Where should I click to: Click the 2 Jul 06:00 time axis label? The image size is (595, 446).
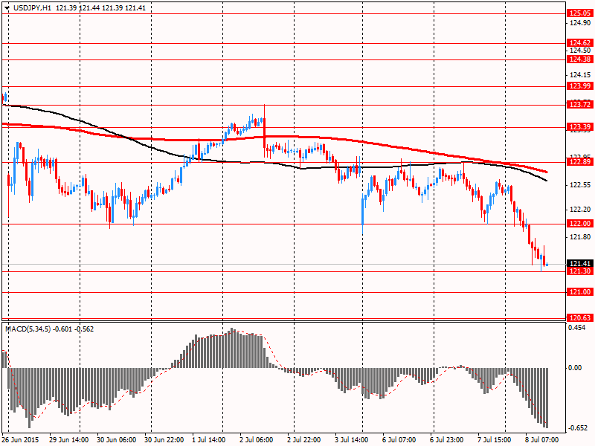(x=256, y=440)
